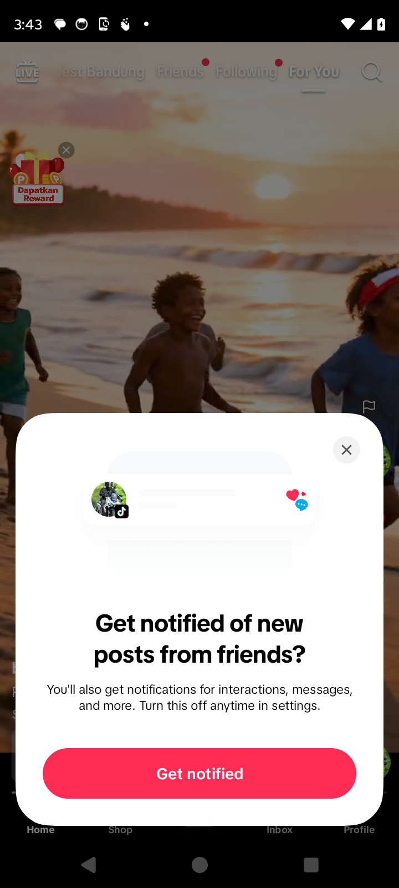Open the search magnifier icon

point(372,72)
